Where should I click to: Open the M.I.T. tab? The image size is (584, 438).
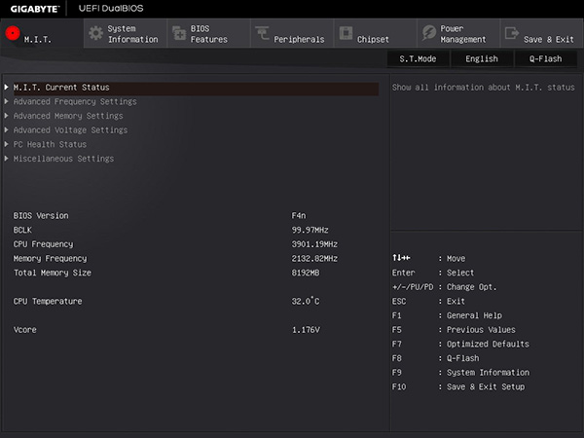click(x=42, y=33)
